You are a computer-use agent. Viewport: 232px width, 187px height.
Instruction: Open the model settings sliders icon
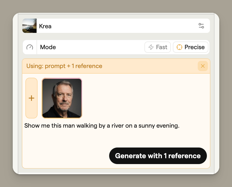click(201, 26)
